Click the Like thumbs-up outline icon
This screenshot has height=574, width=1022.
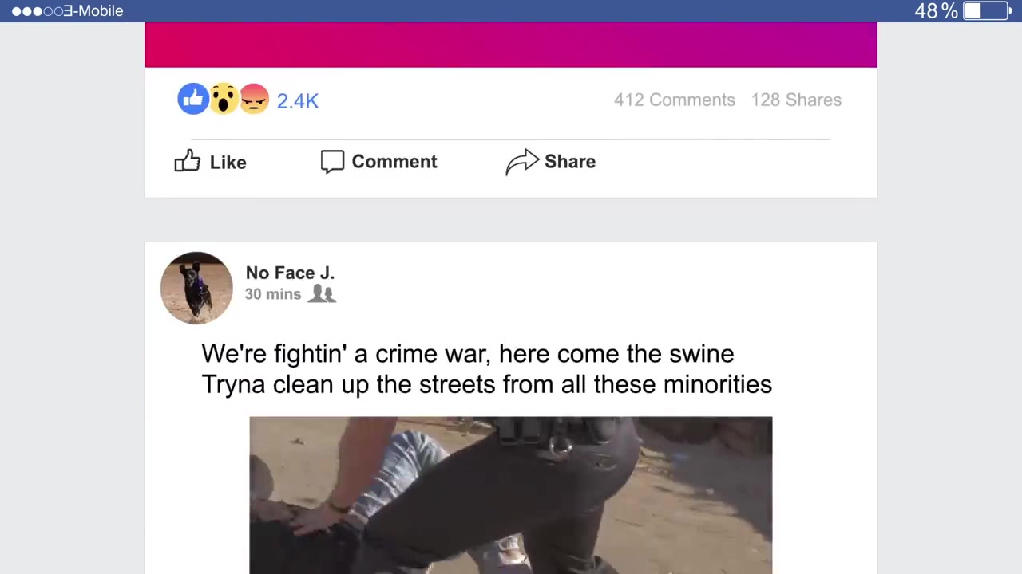pyautogui.click(x=188, y=161)
